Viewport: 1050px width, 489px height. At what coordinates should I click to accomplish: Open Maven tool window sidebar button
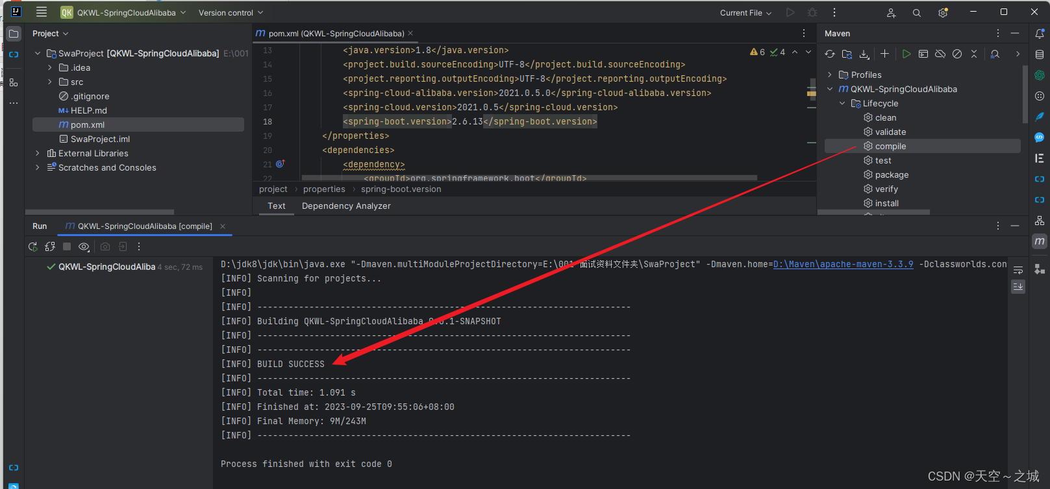tap(1040, 241)
